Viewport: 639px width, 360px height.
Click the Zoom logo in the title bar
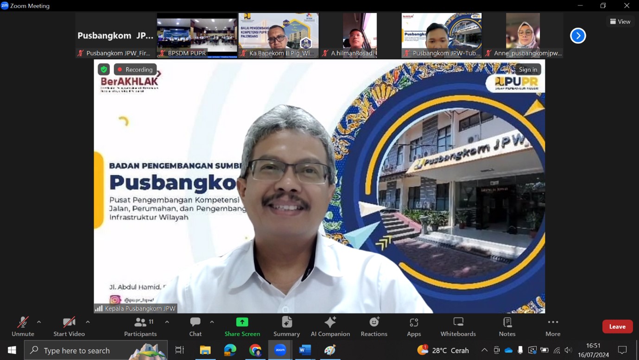[x=5, y=6]
